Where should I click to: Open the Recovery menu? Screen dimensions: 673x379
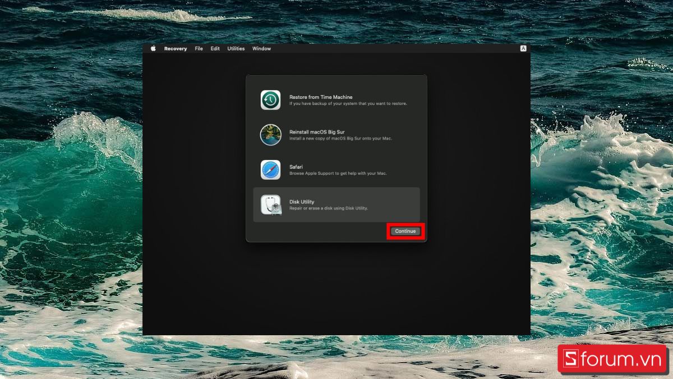pos(176,49)
